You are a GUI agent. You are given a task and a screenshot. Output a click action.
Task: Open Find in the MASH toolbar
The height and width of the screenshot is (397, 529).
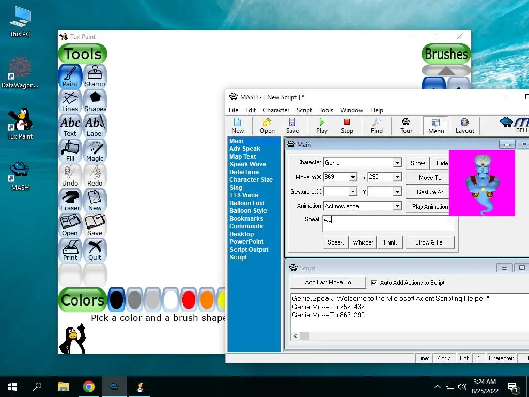tap(377, 126)
